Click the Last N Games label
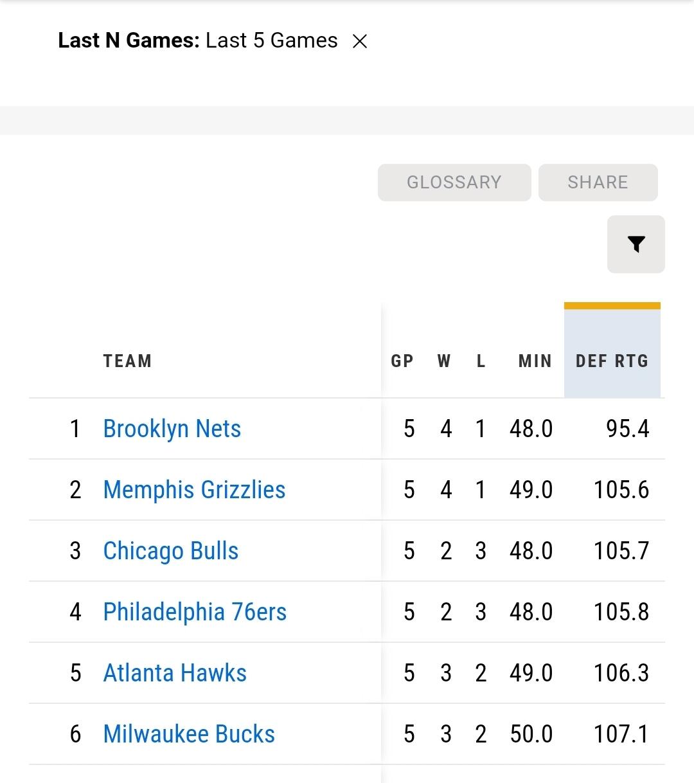This screenshot has width=694, height=783. point(129,40)
